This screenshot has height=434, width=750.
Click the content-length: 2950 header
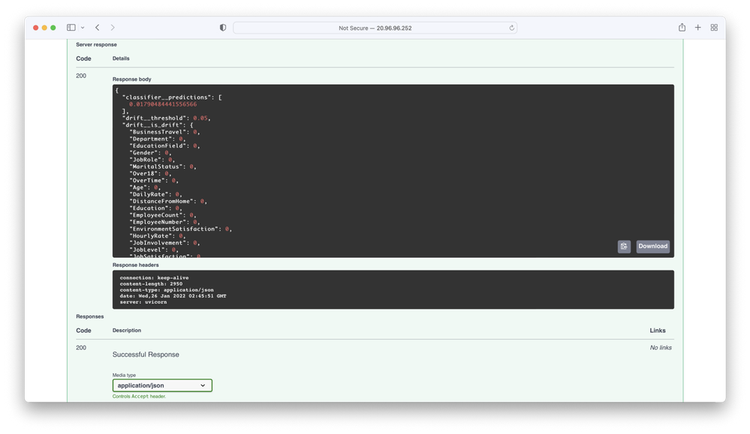(x=151, y=283)
